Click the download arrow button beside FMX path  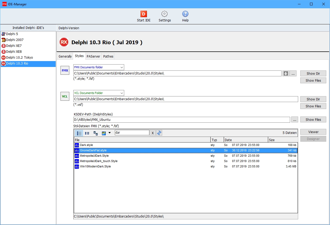coord(286,74)
